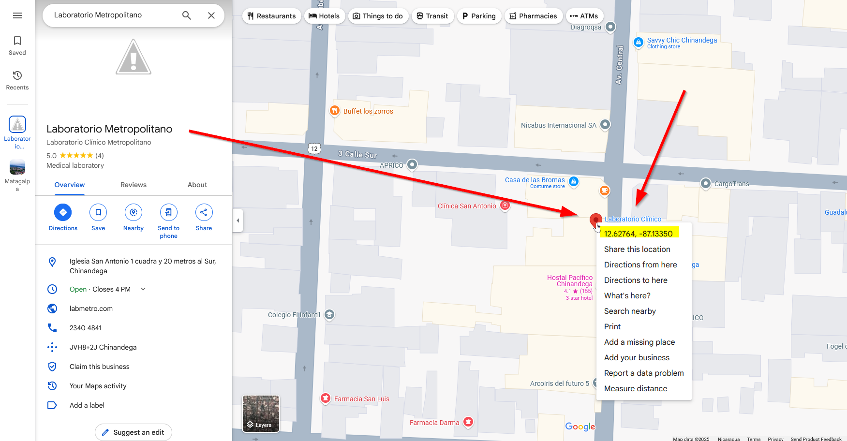Click Send Product Feedback link
This screenshot has height=441, width=847.
tap(816, 439)
